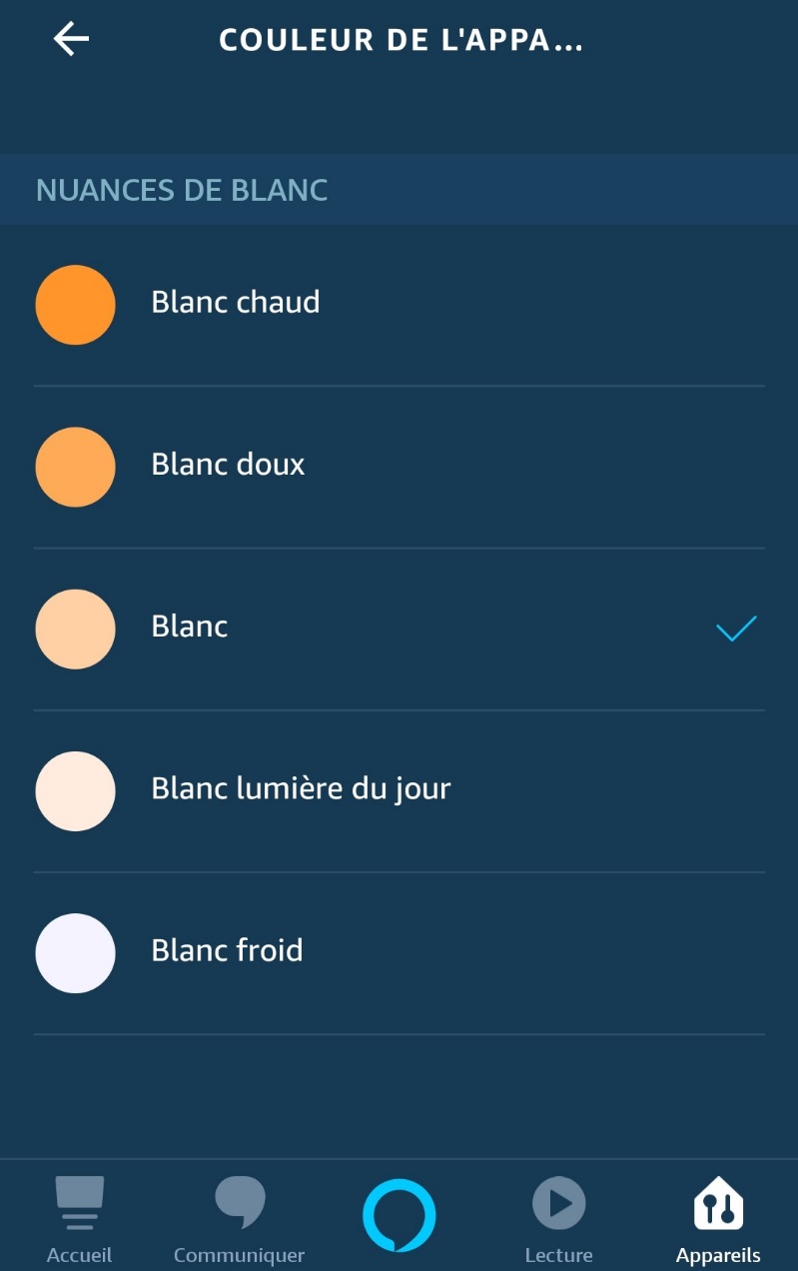Screen dimensions: 798x1271
Task: Open the Accueil home icon
Action: click(x=79, y=1203)
